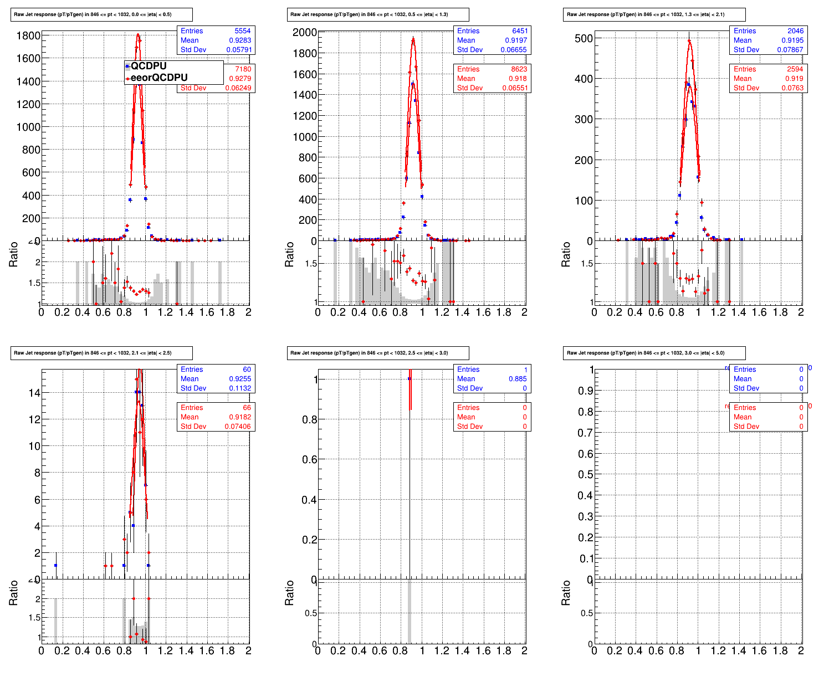Click the red eeorQCDPU marker in the legend
Screen dimensions: 829x677
pyautogui.click(x=127, y=79)
